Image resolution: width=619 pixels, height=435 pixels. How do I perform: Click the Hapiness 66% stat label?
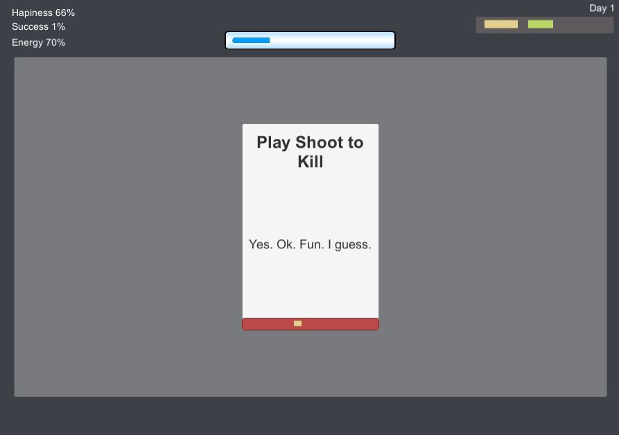pyautogui.click(x=43, y=12)
